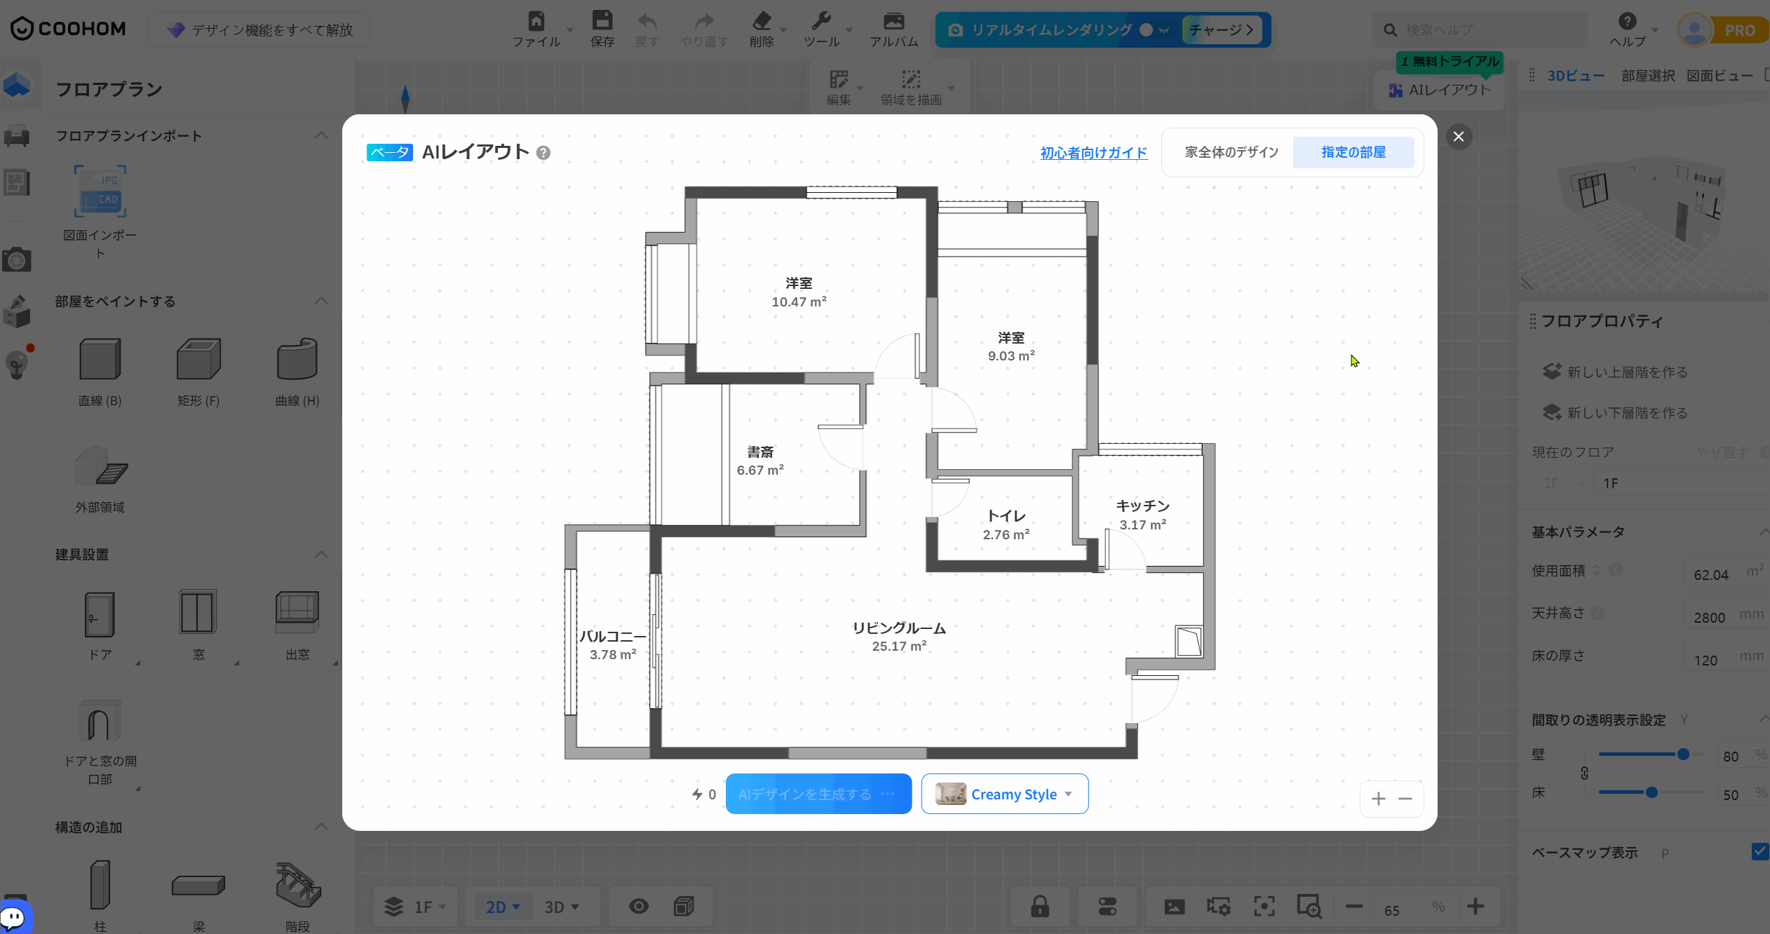Click the 図面インポート JPG CAD import icon
Viewport: 1770px width, 934px height.
100,191
